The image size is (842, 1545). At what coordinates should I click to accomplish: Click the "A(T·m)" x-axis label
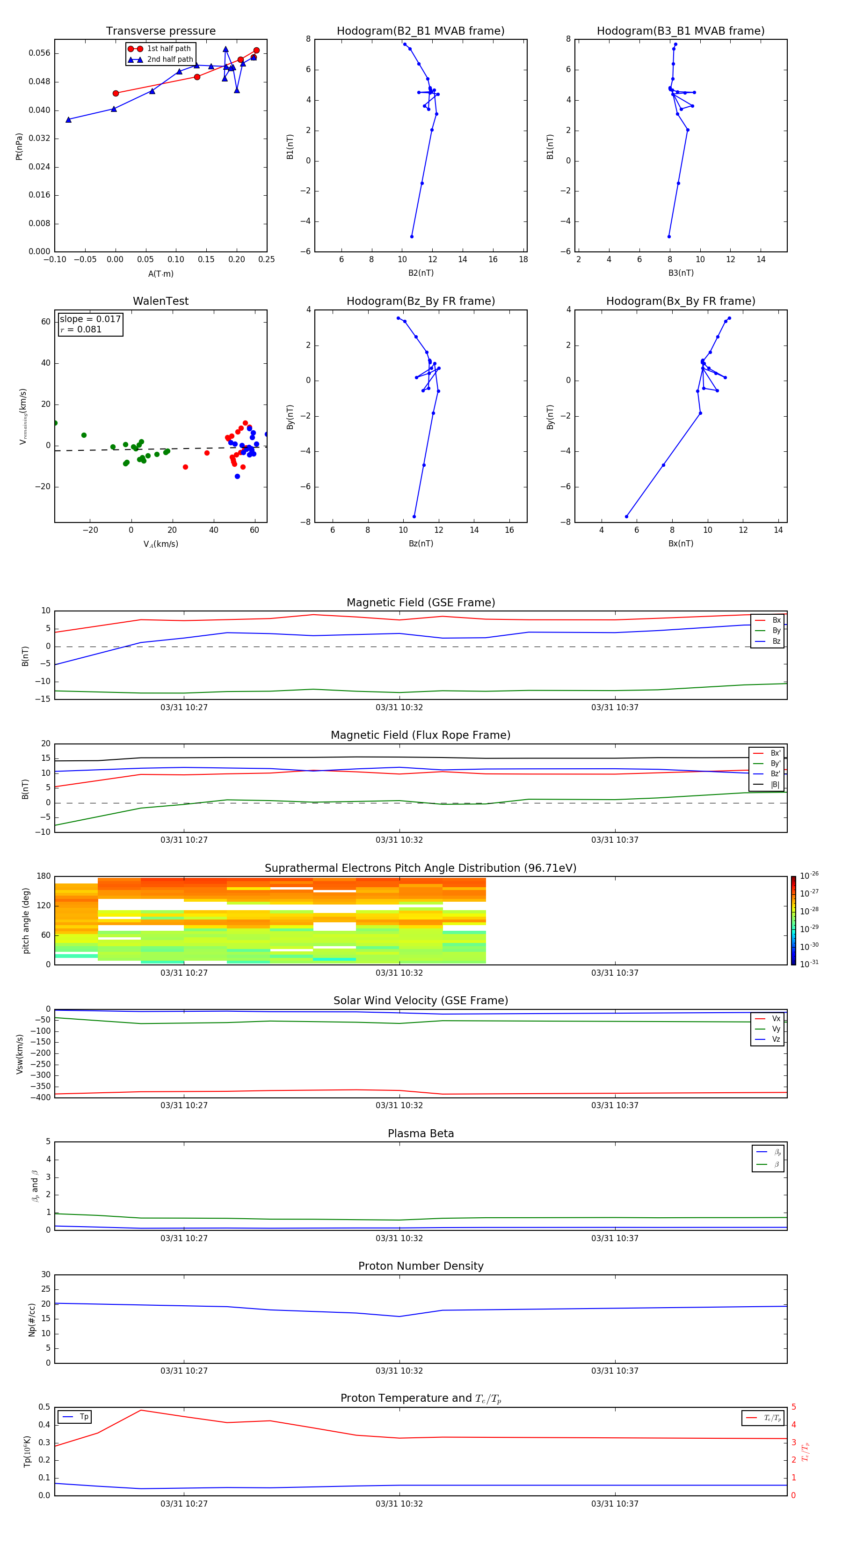point(160,274)
